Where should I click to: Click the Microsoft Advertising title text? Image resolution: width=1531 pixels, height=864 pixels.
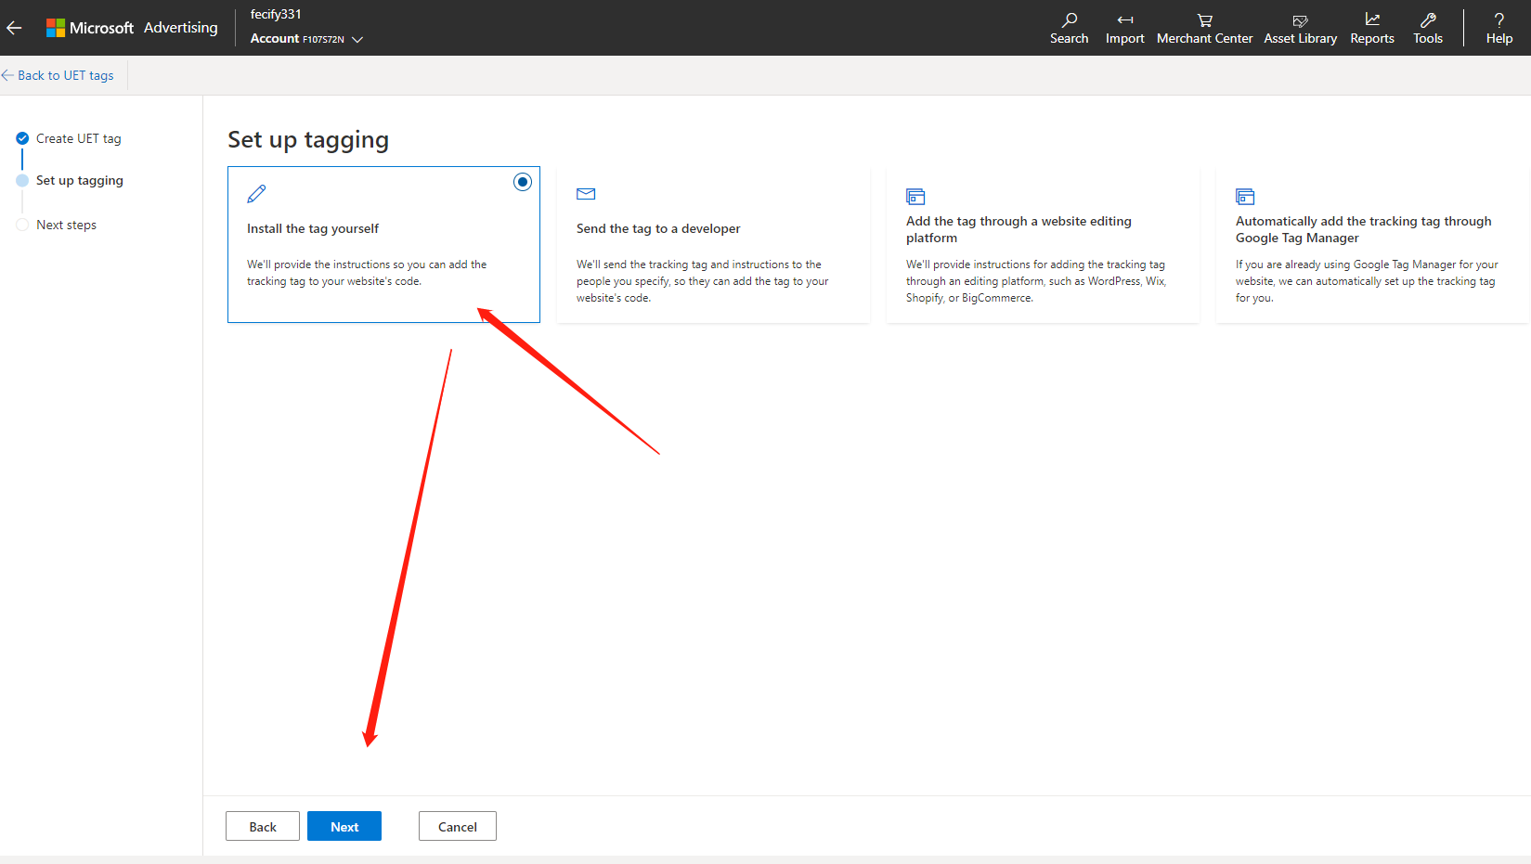point(144,28)
